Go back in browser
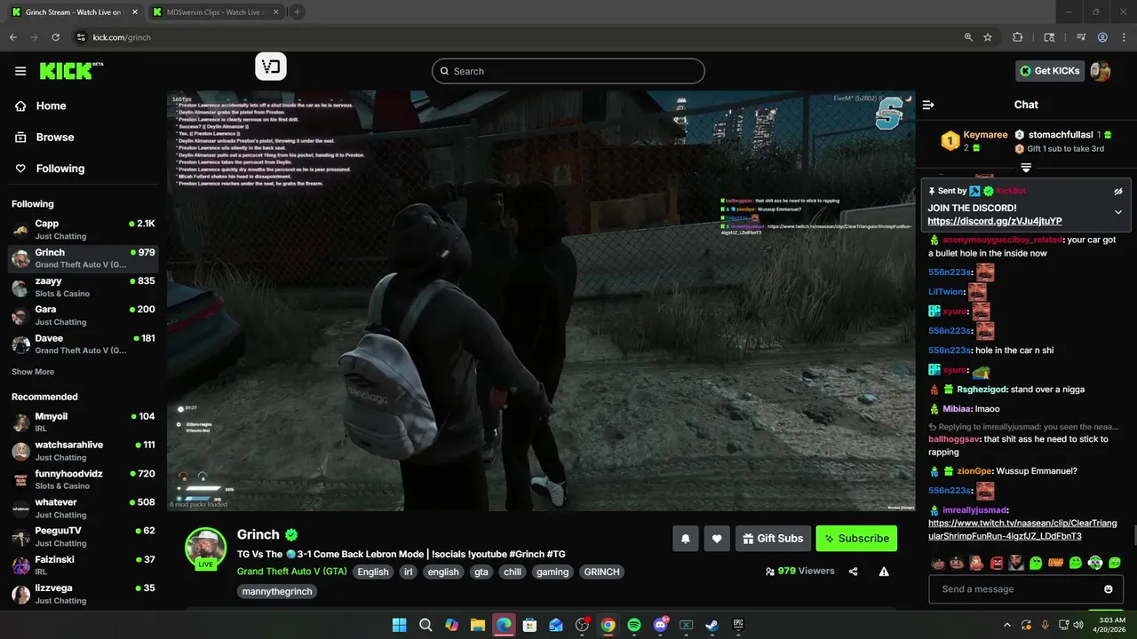This screenshot has width=1137, height=639. (13, 37)
